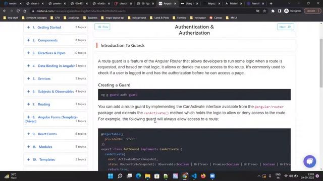The image size is (323, 181).
Task: Expand Angular Forms (Template-Driven) section
Action: (56, 119)
